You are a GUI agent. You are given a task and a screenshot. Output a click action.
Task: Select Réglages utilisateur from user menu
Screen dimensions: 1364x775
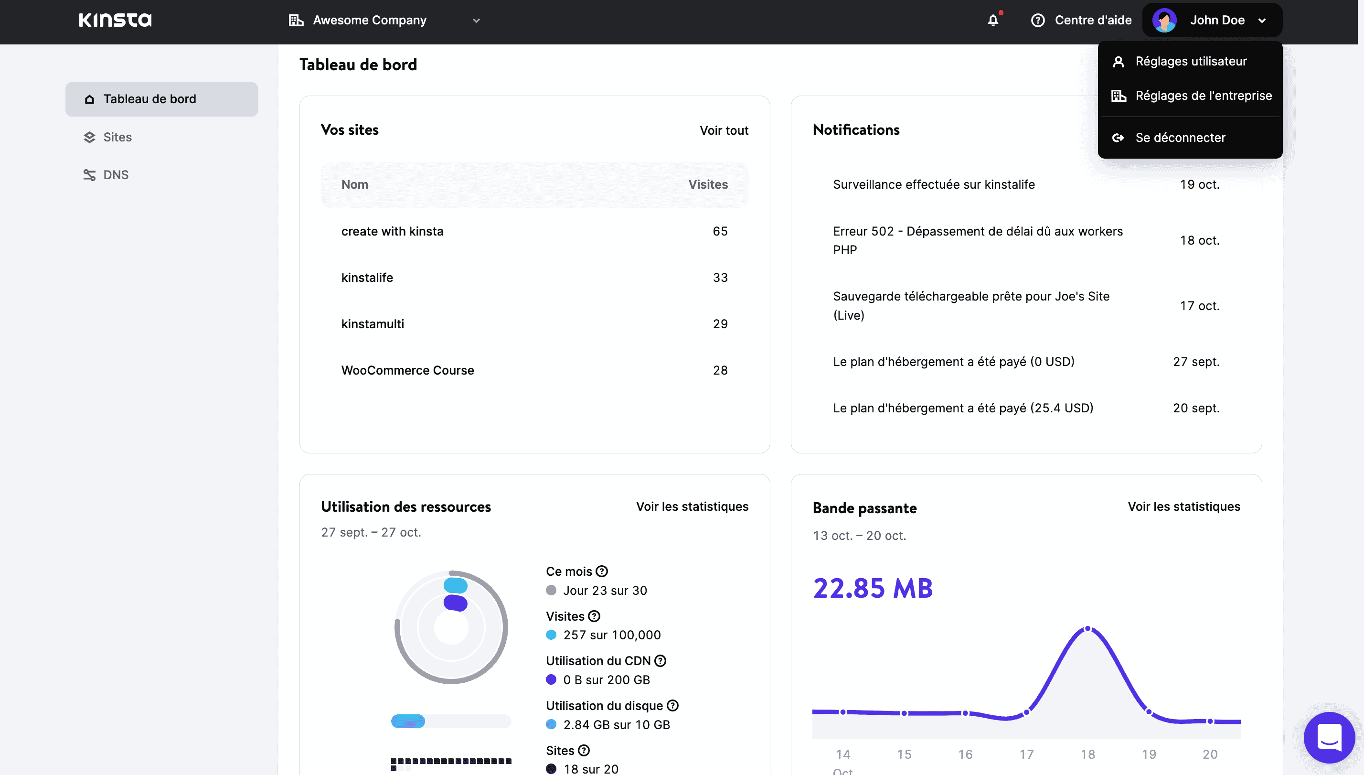tap(1191, 61)
